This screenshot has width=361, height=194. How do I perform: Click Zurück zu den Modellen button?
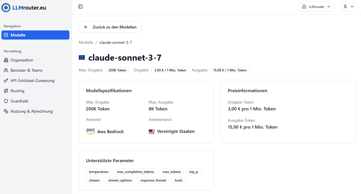pos(110,27)
